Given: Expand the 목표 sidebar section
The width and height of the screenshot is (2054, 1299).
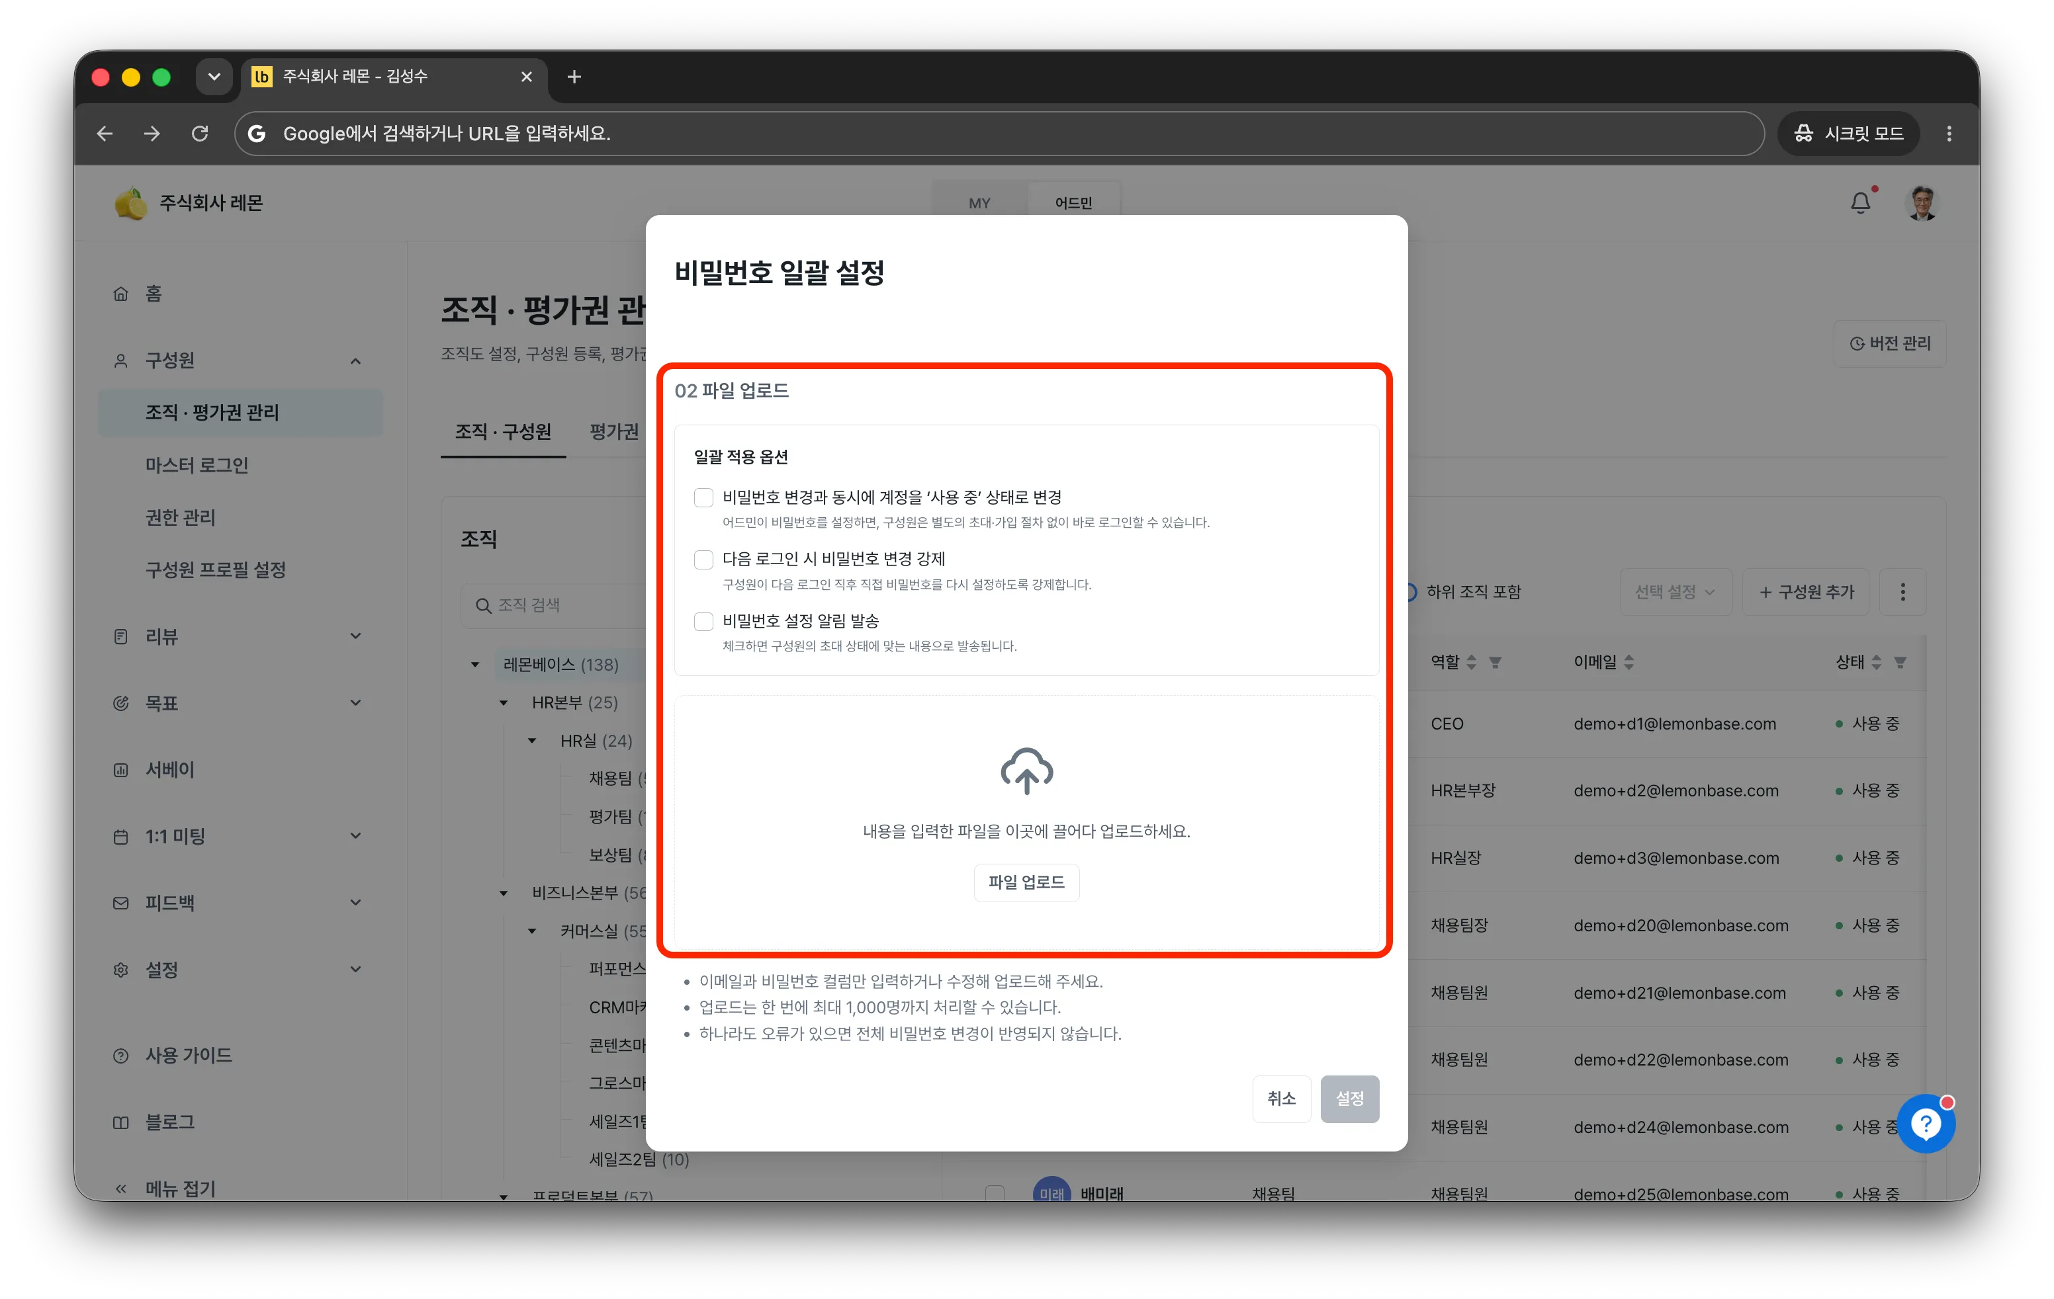Looking at the screenshot, I should [x=356, y=703].
